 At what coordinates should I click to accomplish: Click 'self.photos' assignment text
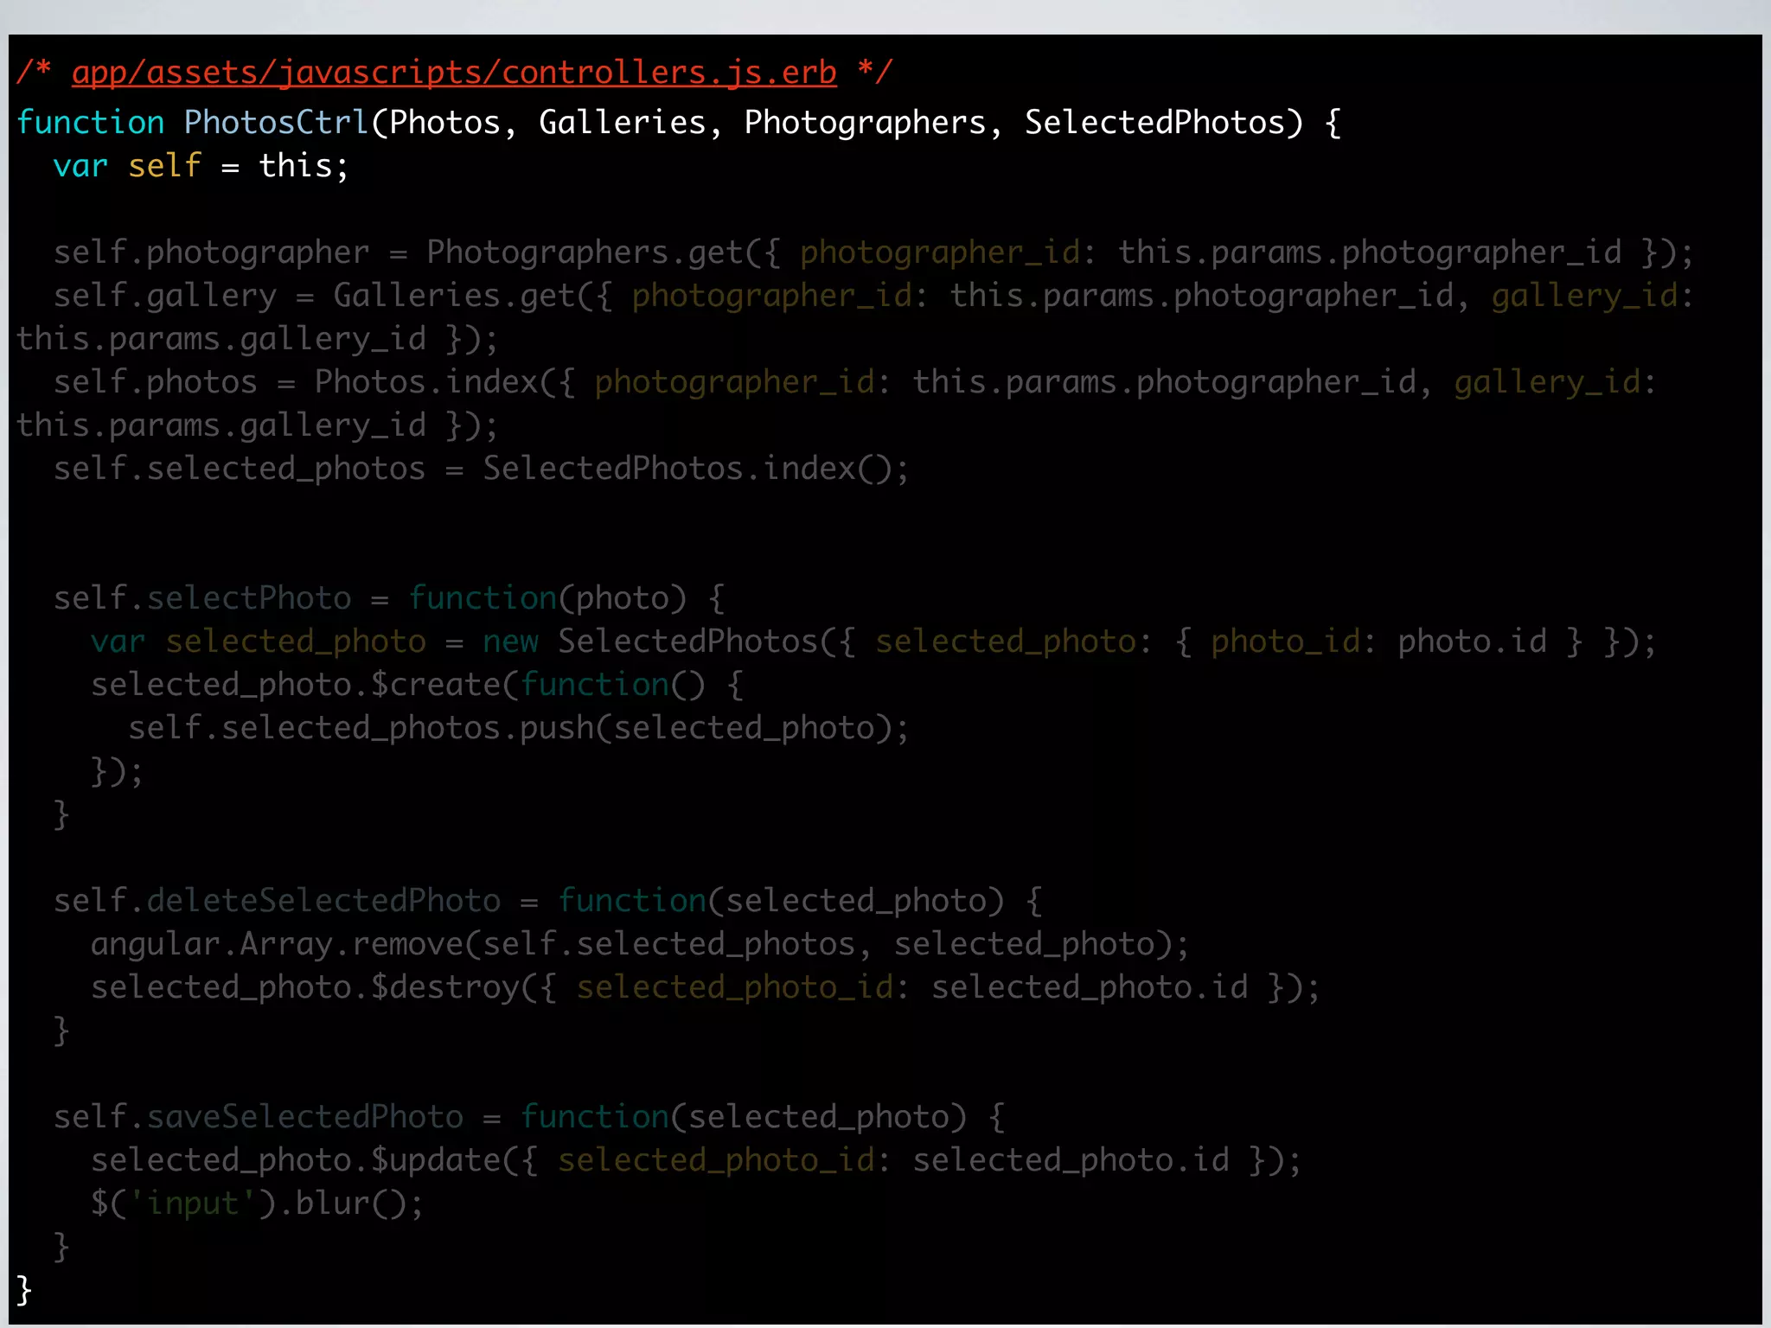tap(156, 383)
